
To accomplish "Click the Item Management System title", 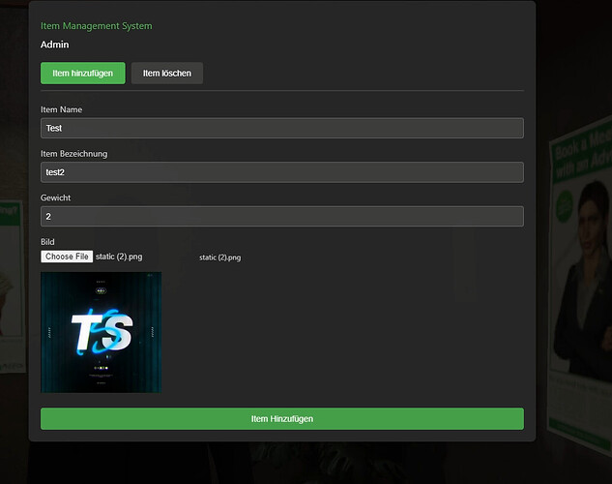I will click(x=97, y=26).
